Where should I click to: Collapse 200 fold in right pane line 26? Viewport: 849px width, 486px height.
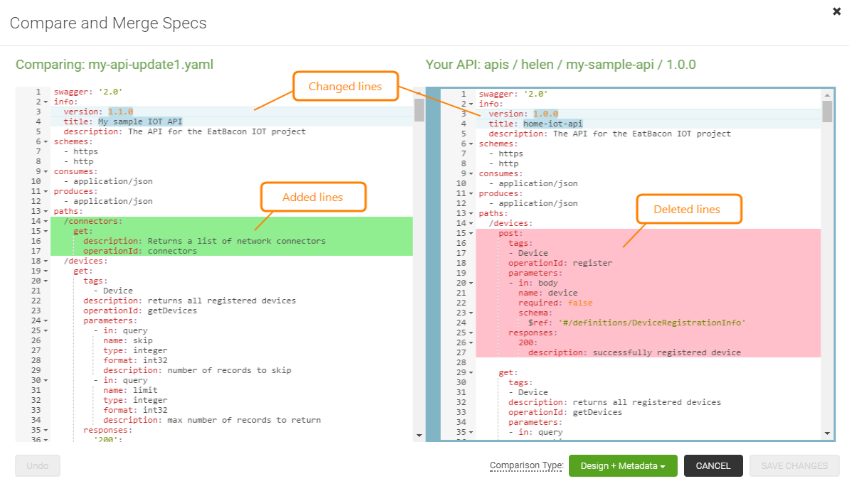coord(471,342)
